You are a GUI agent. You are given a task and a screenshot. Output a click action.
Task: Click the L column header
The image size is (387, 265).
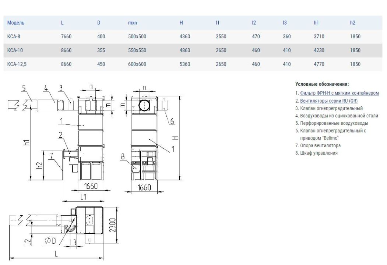[62, 23]
